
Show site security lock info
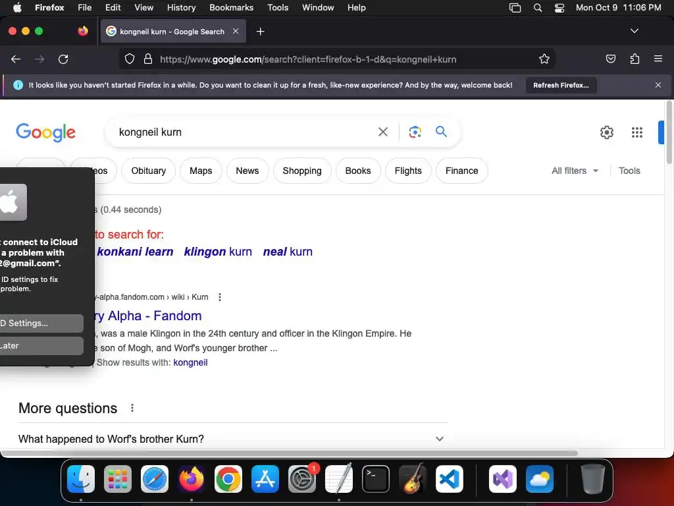point(148,59)
